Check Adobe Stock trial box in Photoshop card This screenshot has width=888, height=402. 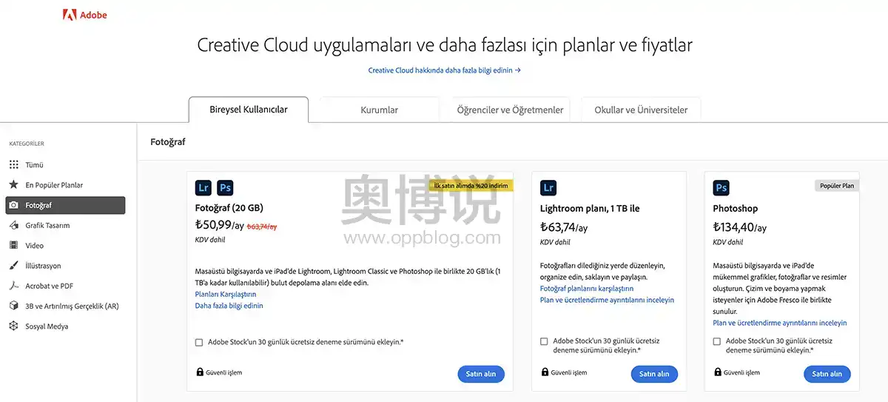pyautogui.click(x=717, y=341)
